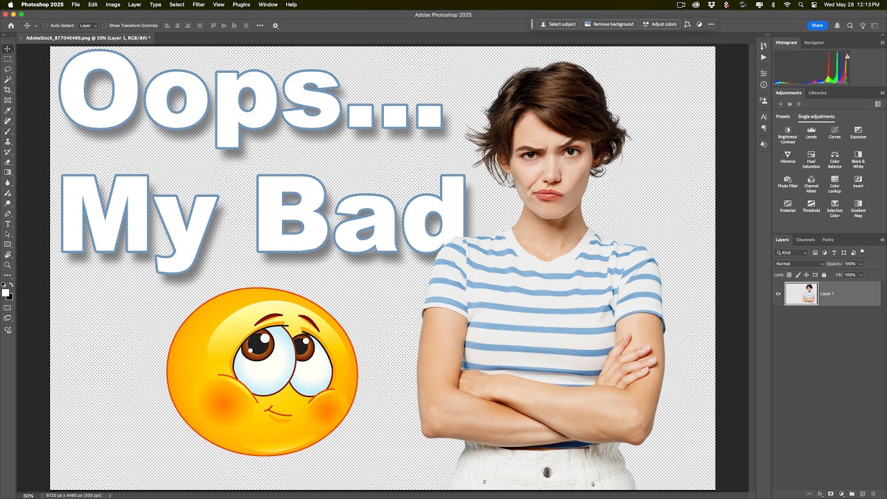887x499 pixels.
Task: Enable the Auto-Select checkbox
Action: 45,26
